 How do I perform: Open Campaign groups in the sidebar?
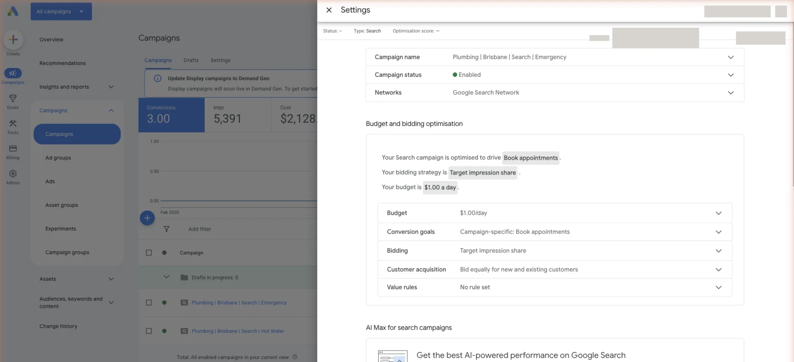67,252
